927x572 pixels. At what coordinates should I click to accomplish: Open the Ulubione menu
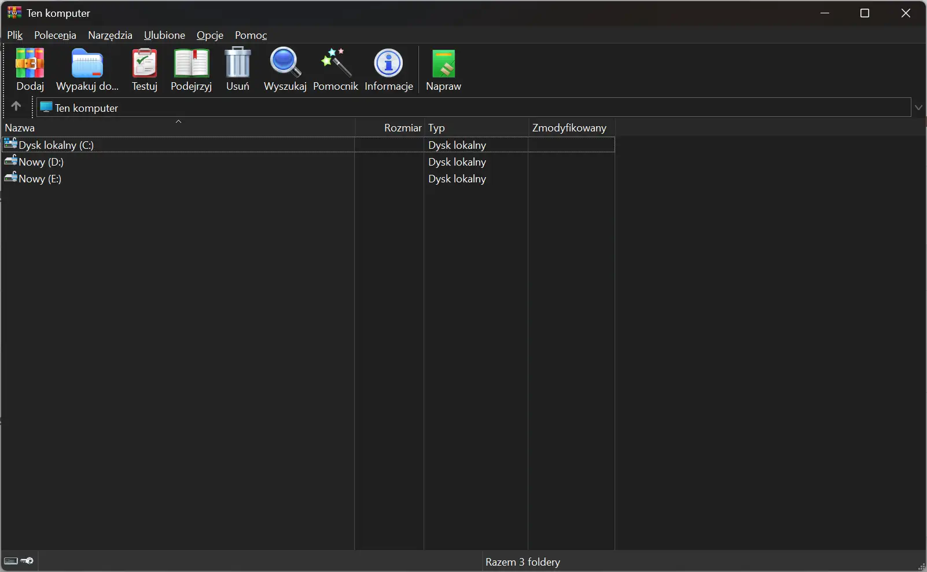[164, 35]
